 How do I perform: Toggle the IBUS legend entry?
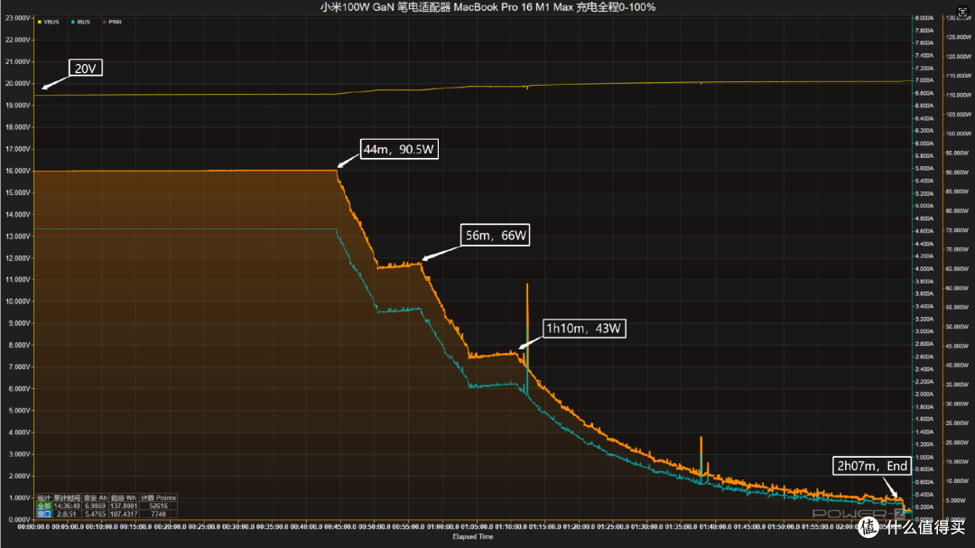point(81,22)
